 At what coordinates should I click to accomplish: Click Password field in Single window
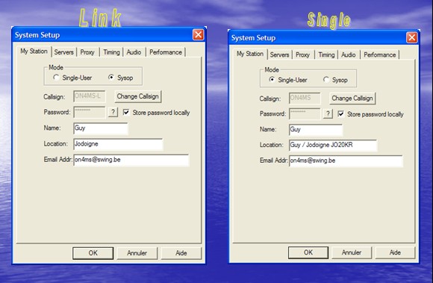click(x=305, y=113)
